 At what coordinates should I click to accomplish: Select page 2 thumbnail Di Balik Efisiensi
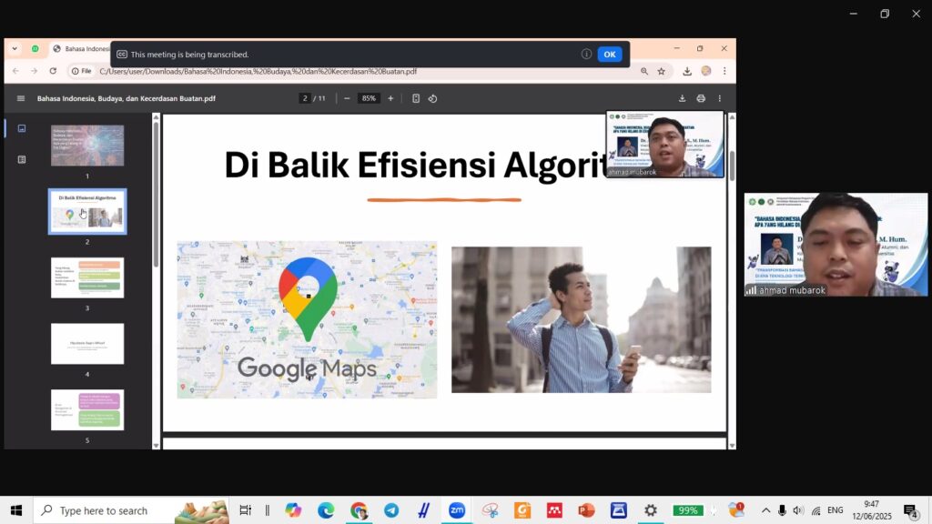coord(87,211)
